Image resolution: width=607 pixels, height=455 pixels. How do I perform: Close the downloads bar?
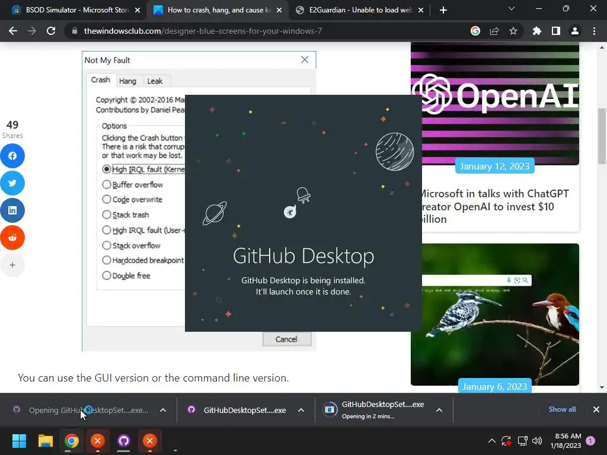[x=596, y=409]
